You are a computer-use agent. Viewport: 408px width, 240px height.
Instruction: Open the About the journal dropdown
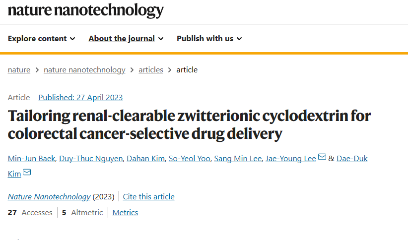[x=126, y=39]
